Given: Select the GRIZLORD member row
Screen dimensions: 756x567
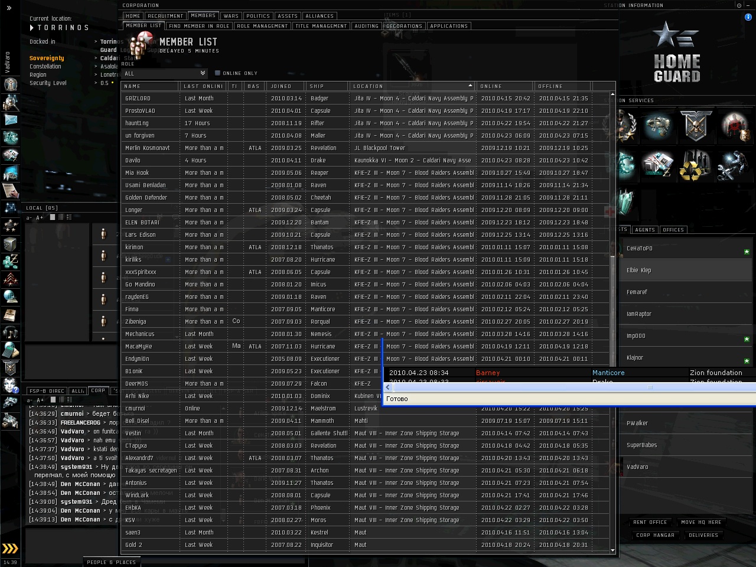Looking at the screenshot, I should pos(365,99).
